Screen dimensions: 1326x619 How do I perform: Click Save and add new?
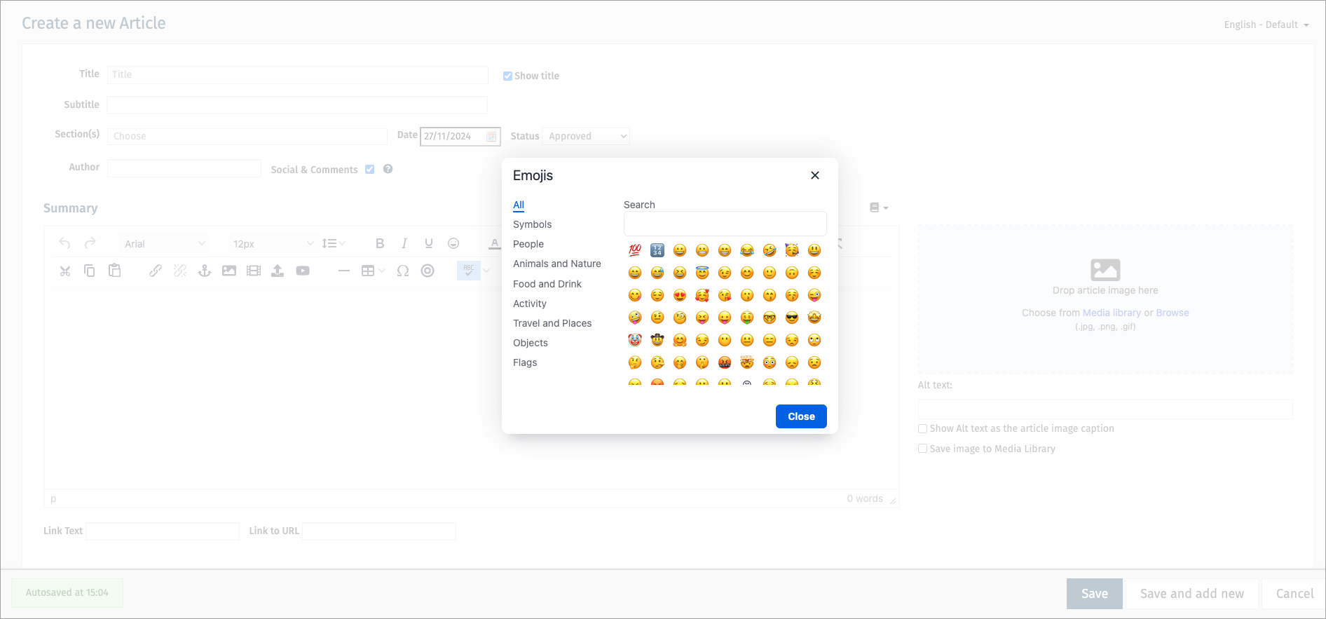(1192, 594)
